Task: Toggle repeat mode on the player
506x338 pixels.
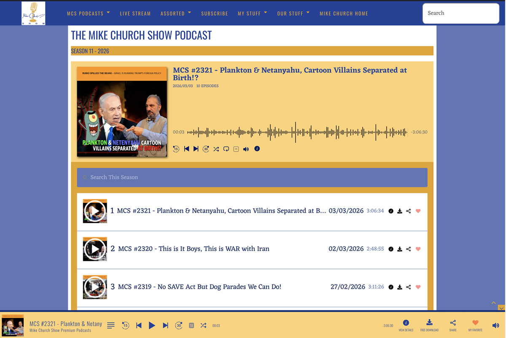Action: point(226,149)
